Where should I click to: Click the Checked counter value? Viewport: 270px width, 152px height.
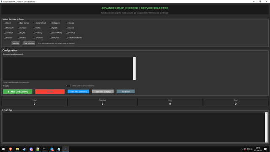pyautogui.click(x=103, y=104)
